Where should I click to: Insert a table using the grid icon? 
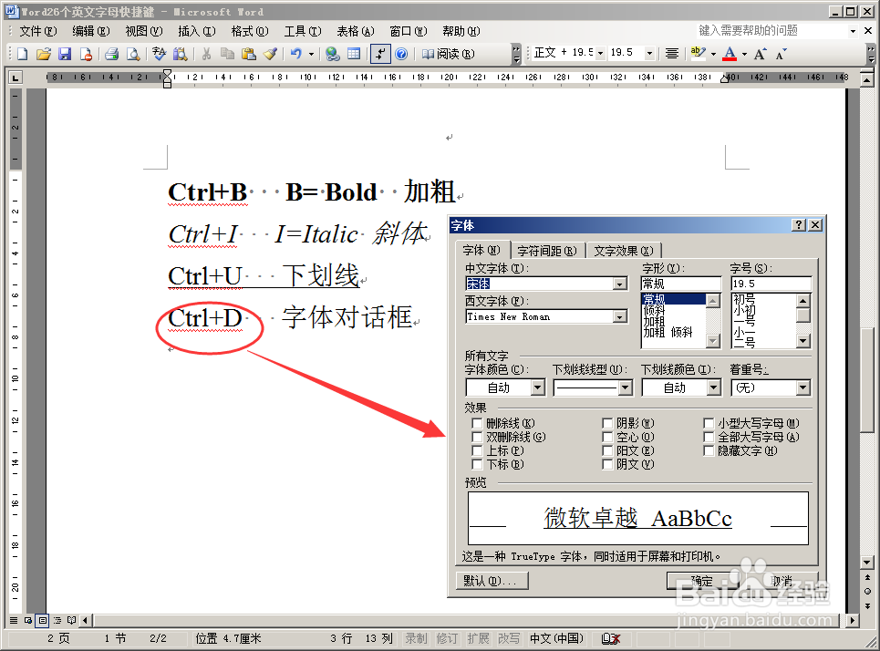pos(354,54)
